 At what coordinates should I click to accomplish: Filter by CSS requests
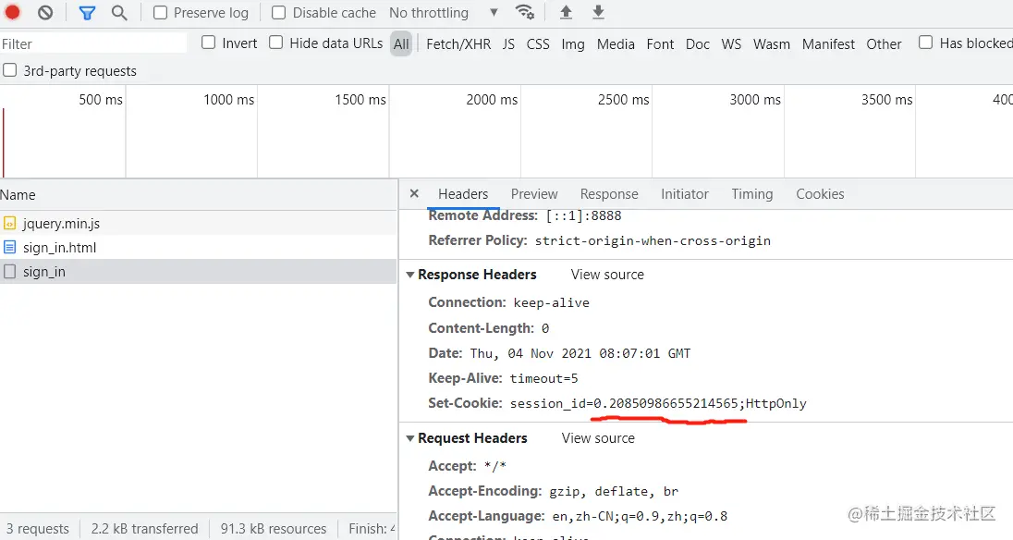pyautogui.click(x=538, y=44)
